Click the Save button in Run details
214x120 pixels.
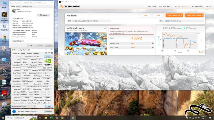click(158, 15)
